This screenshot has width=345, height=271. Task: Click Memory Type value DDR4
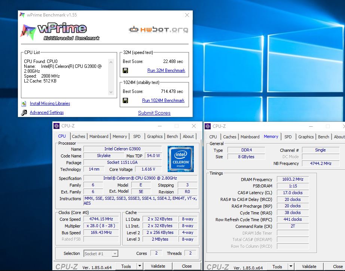coord(247,150)
